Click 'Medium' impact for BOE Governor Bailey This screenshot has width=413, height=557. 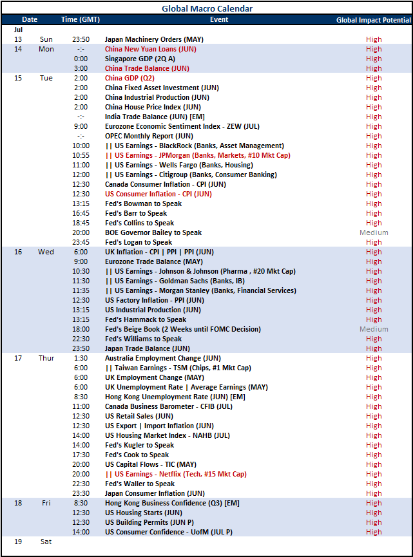[374, 232]
